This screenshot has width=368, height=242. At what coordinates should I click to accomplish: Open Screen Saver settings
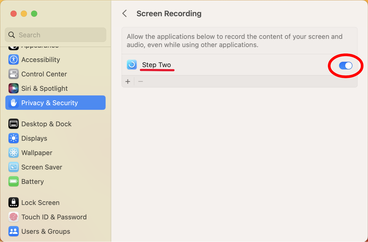pos(56,167)
